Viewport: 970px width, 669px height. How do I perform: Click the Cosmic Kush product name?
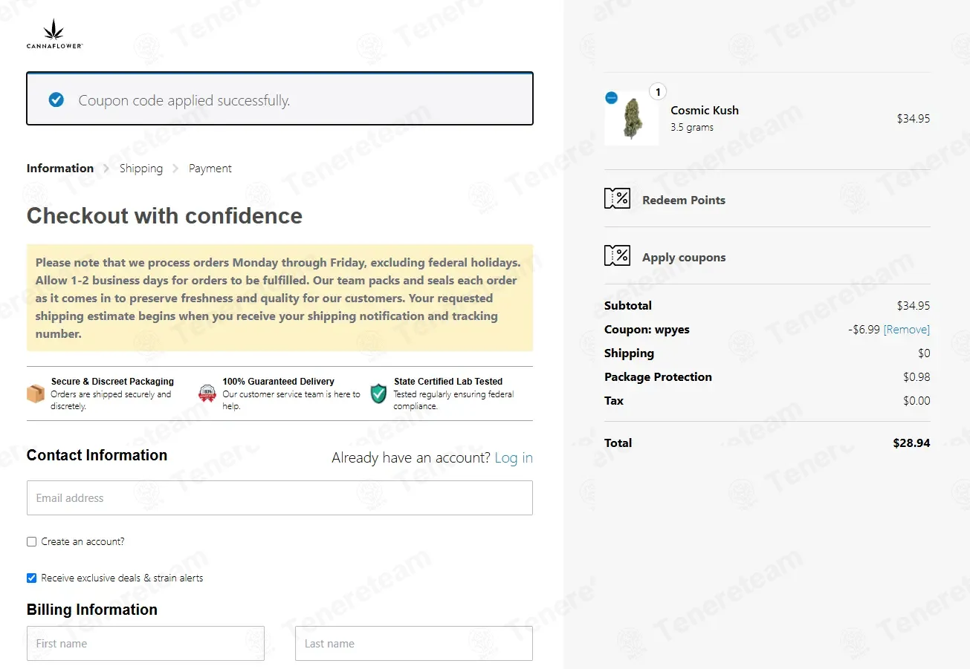click(705, 110)
